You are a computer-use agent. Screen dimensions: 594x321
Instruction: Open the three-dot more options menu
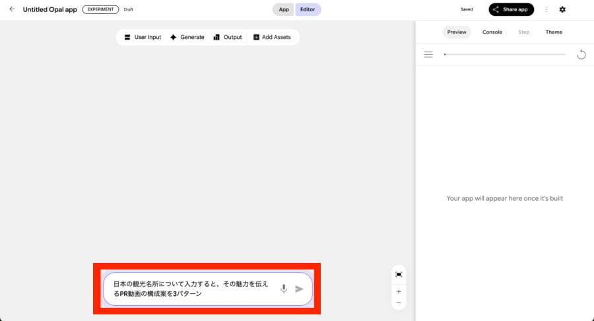pos(546,9)
